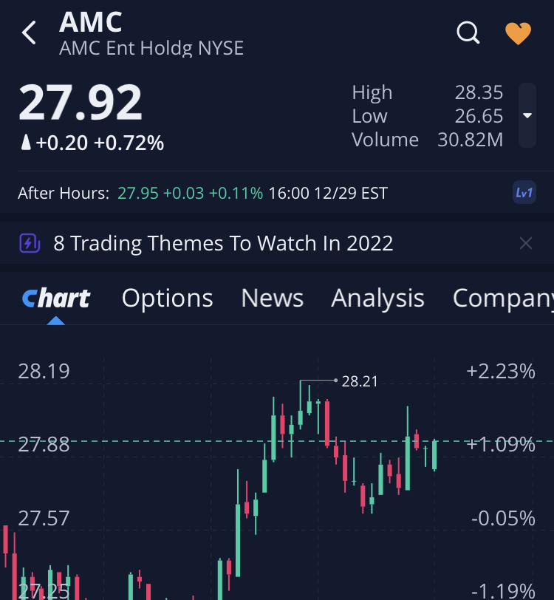554x600 pixels.
Task: Dismiss the trading themes banner
Action: [x=526, y=243]
